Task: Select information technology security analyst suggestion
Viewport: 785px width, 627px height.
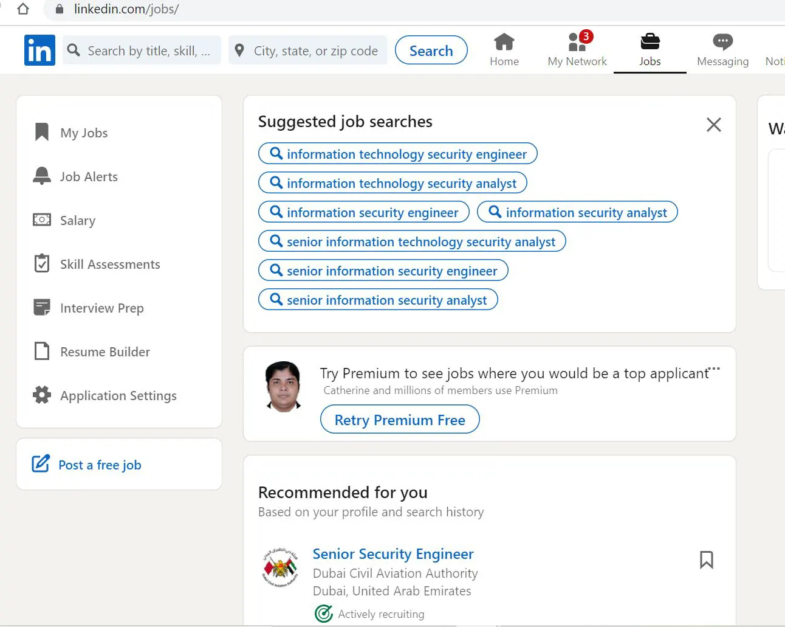Action: coord(392,183)
